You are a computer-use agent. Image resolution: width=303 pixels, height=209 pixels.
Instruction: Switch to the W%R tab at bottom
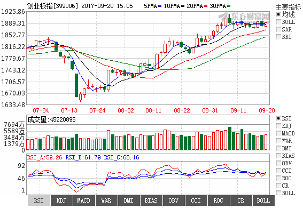click(x=106, y=200)
